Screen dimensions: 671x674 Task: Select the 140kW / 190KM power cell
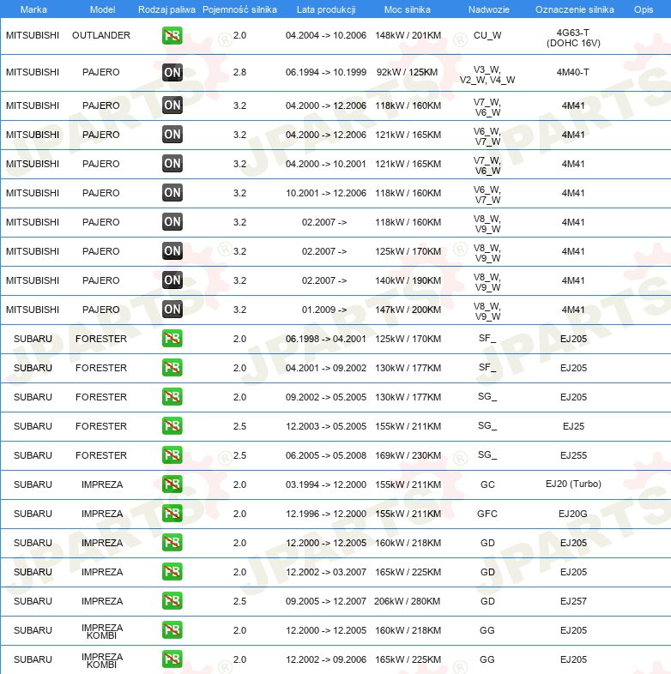coord(408,280)
